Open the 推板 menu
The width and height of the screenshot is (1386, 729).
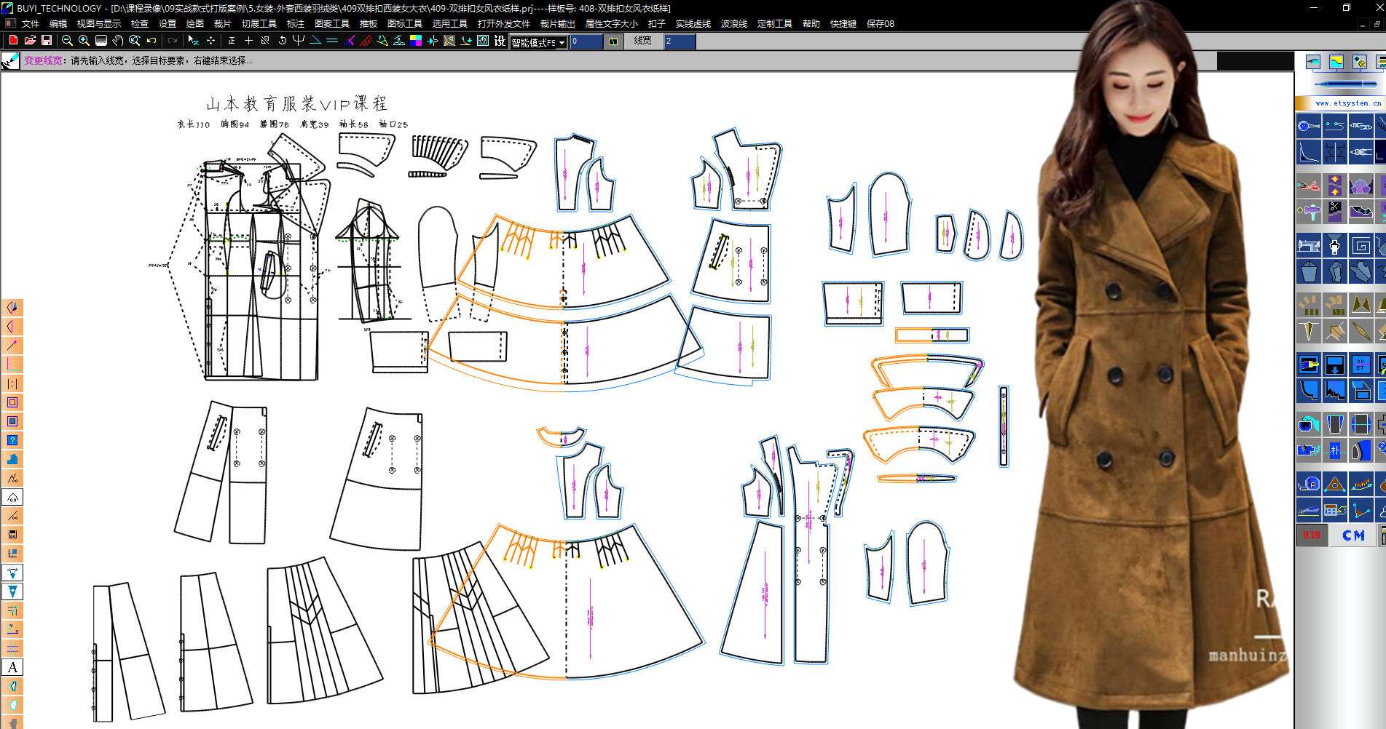pyautogui.click(x=369, y=24)
